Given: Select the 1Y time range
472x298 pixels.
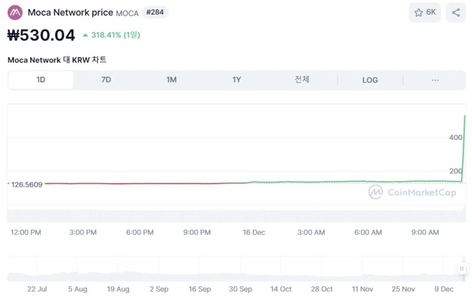Looking at the screenshot, I should tap(237, 80).
